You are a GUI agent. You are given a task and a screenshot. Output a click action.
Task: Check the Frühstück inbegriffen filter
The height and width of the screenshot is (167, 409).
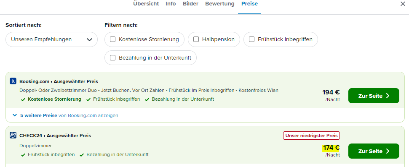252,39
